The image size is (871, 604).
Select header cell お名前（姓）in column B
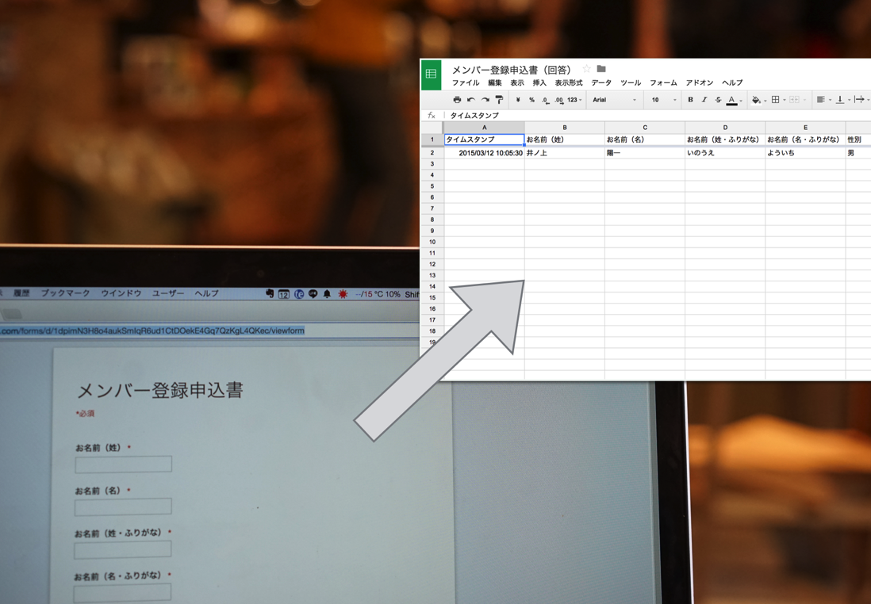coord(565,140)
